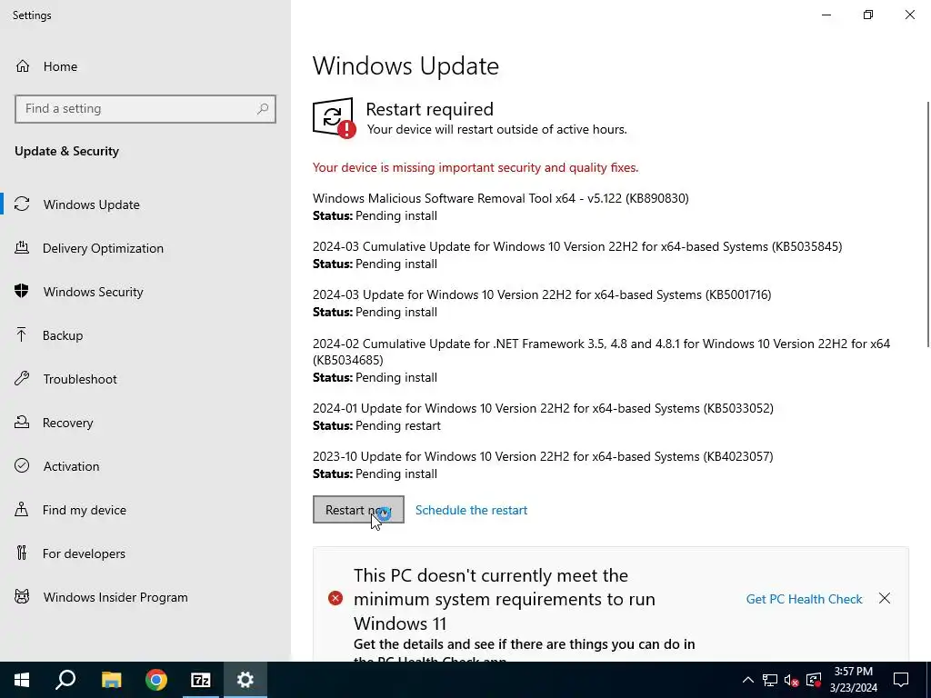
Task: Click the Troubleshoot wrench icon
Action: 22,379
